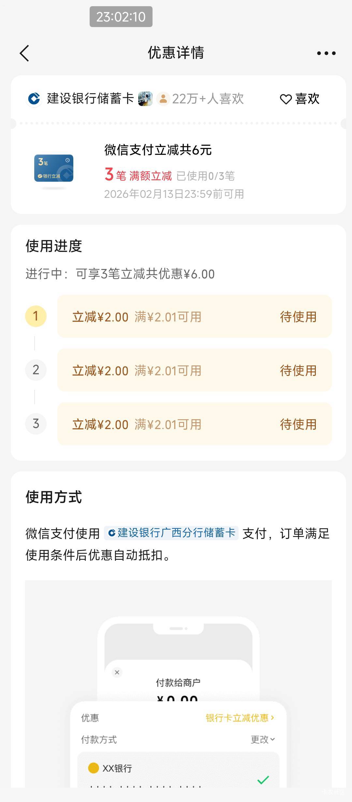
Task: Tap 待使用 on the first discount row
Action: pos(298,317)
